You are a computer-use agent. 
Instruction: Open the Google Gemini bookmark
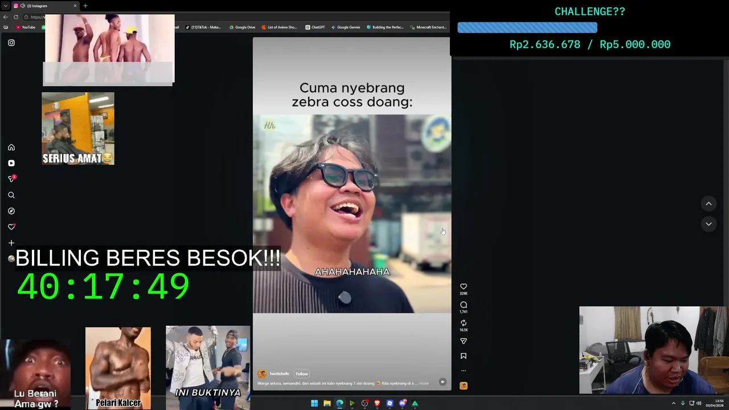(346, 27)
